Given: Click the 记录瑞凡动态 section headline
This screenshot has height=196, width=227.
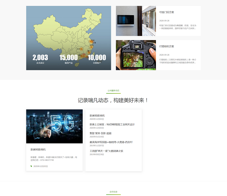Looking at the screenshot, I should tap(113, 100).
